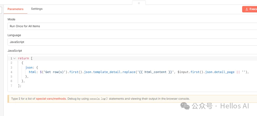
Task: Click console.log() text in the hint
Action: [99, 99]
